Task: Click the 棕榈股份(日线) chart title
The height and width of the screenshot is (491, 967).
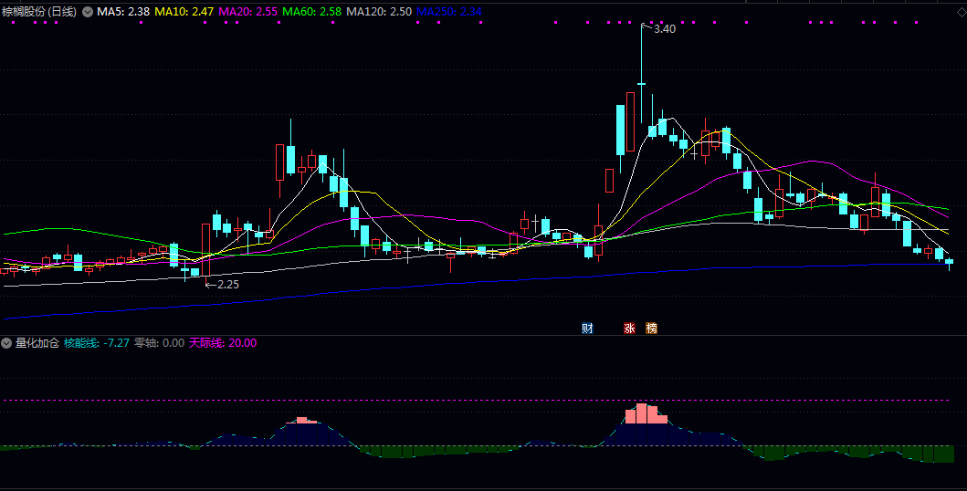Action: 40,12
